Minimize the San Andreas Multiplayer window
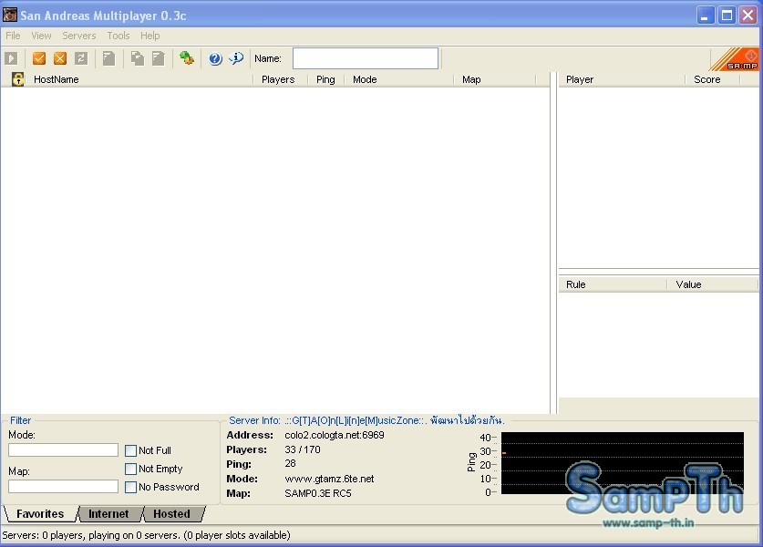763x547 pixels. [704, 15]
